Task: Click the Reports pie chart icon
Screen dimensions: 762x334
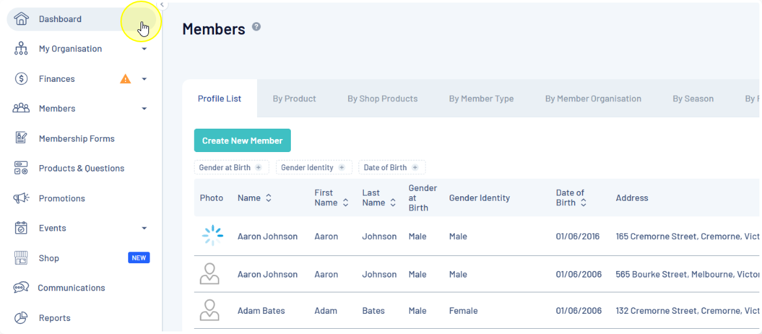Action: (x=21, y=318)
